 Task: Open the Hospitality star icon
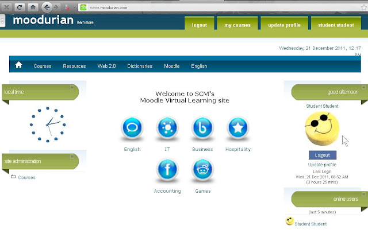[237, 128]
